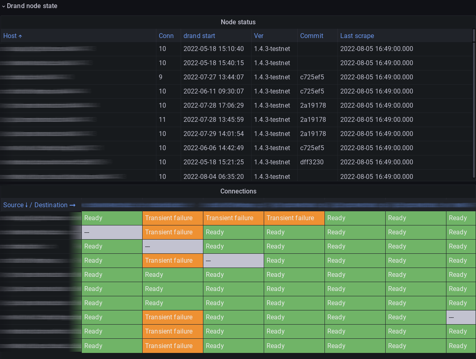
Task: Click the Ver column header
Action: [258, 36]
